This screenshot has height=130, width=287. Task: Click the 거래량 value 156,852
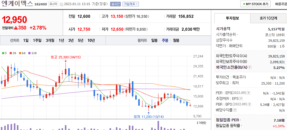(186, 17)
